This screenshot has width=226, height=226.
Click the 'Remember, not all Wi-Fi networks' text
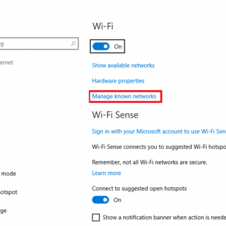149,162
